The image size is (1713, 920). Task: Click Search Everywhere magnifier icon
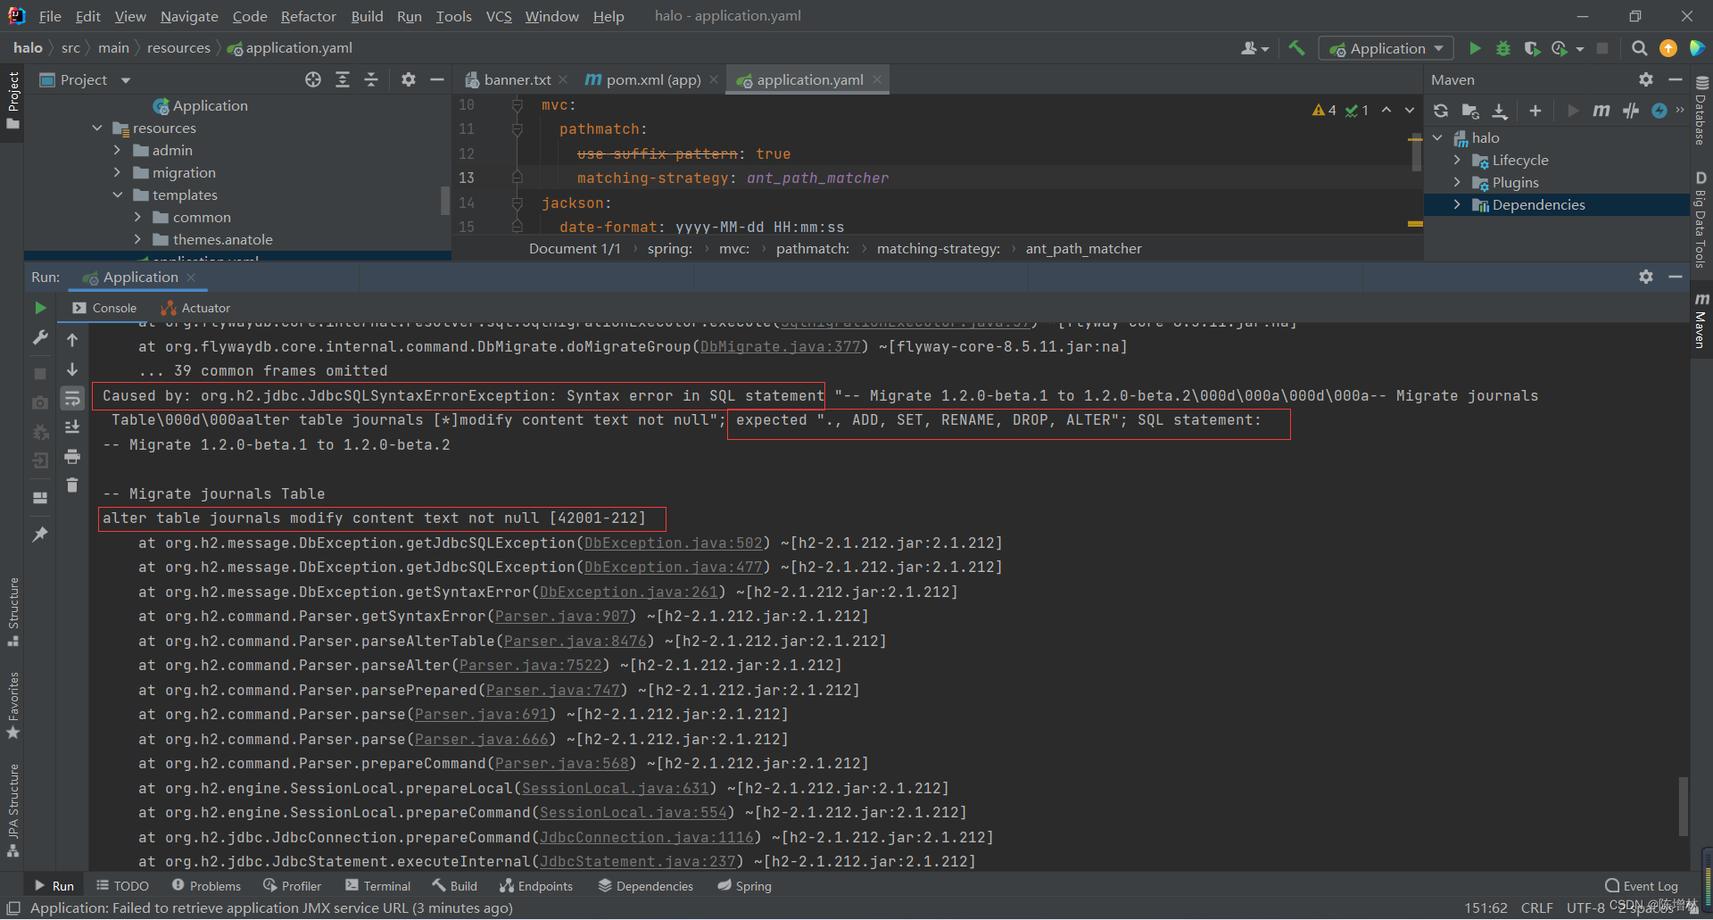coord(1639,48)
